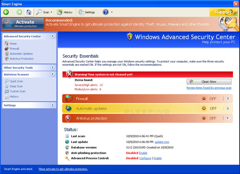This screenshot has height=174, width=240.
Task: Click Custom Scan in Antivirus Scanner list
Action: (x=17, y=91)
